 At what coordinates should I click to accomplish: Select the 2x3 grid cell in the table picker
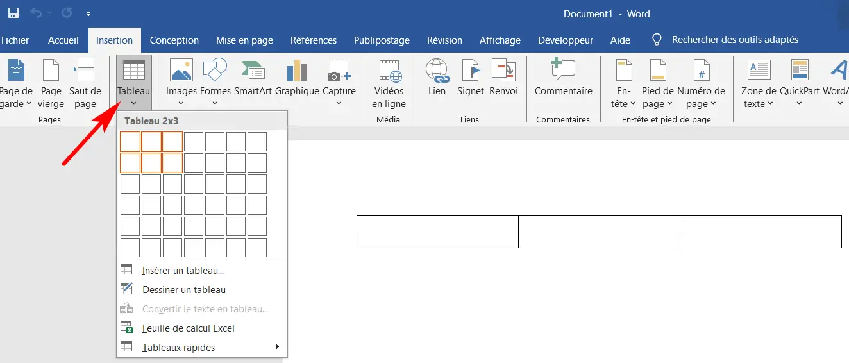[x=172, y=163]
